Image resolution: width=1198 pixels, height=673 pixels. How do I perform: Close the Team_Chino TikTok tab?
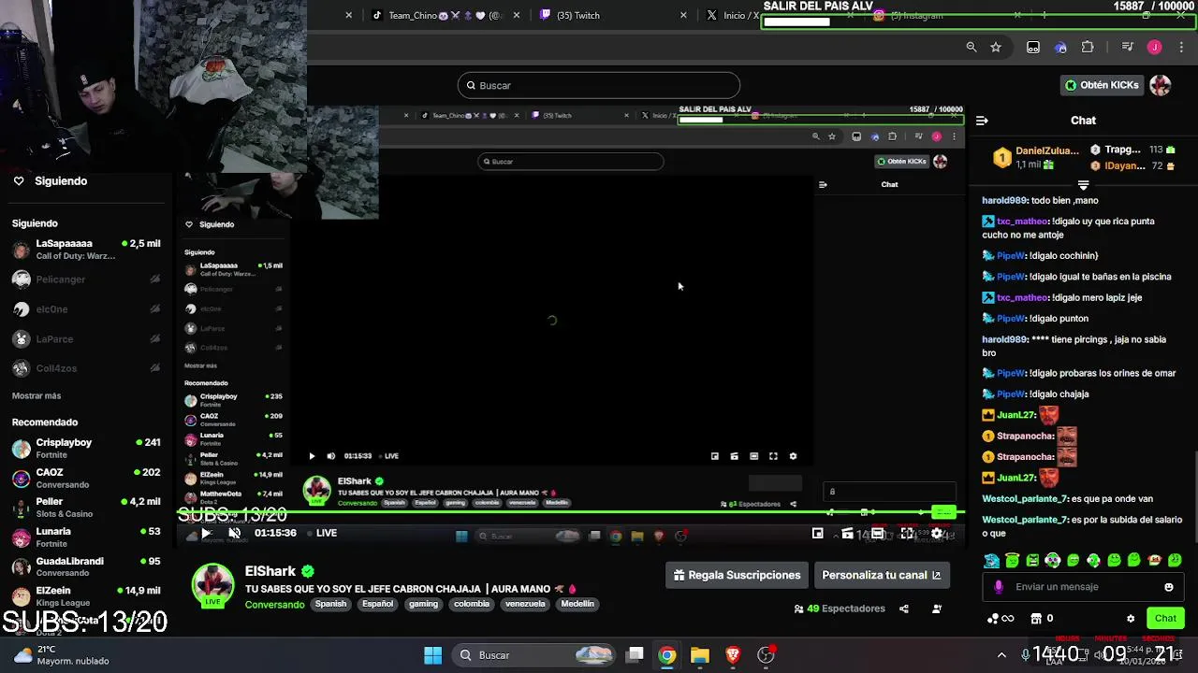click(x=516, y=15)
